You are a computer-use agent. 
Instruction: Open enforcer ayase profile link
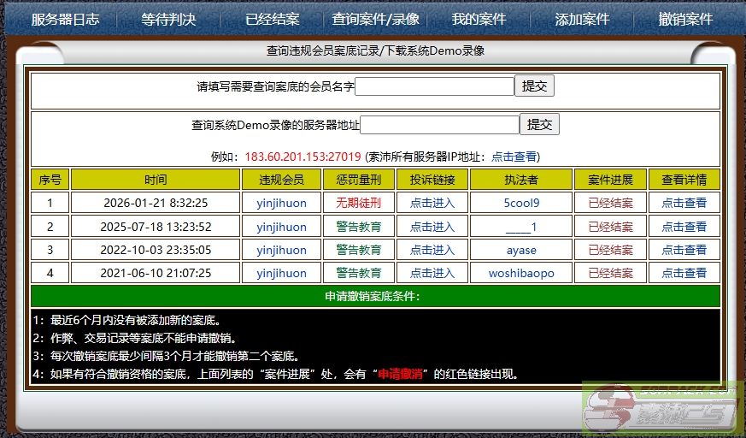pos(521,250)
